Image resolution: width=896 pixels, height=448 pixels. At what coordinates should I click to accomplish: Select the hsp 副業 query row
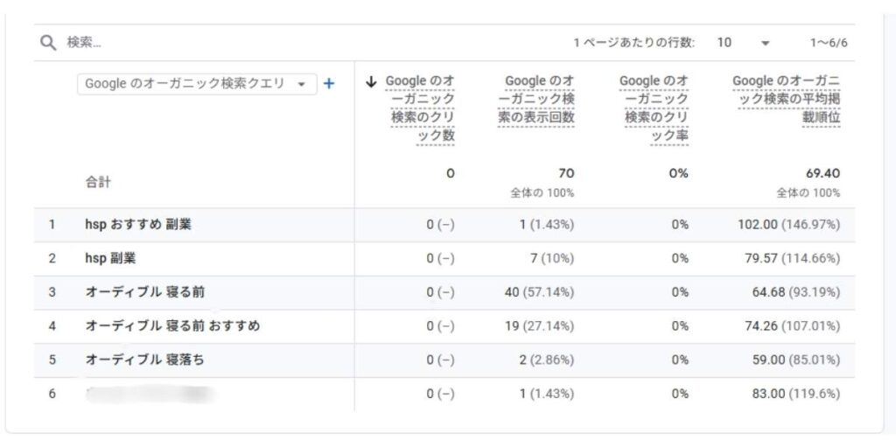[x=110, y=258]
